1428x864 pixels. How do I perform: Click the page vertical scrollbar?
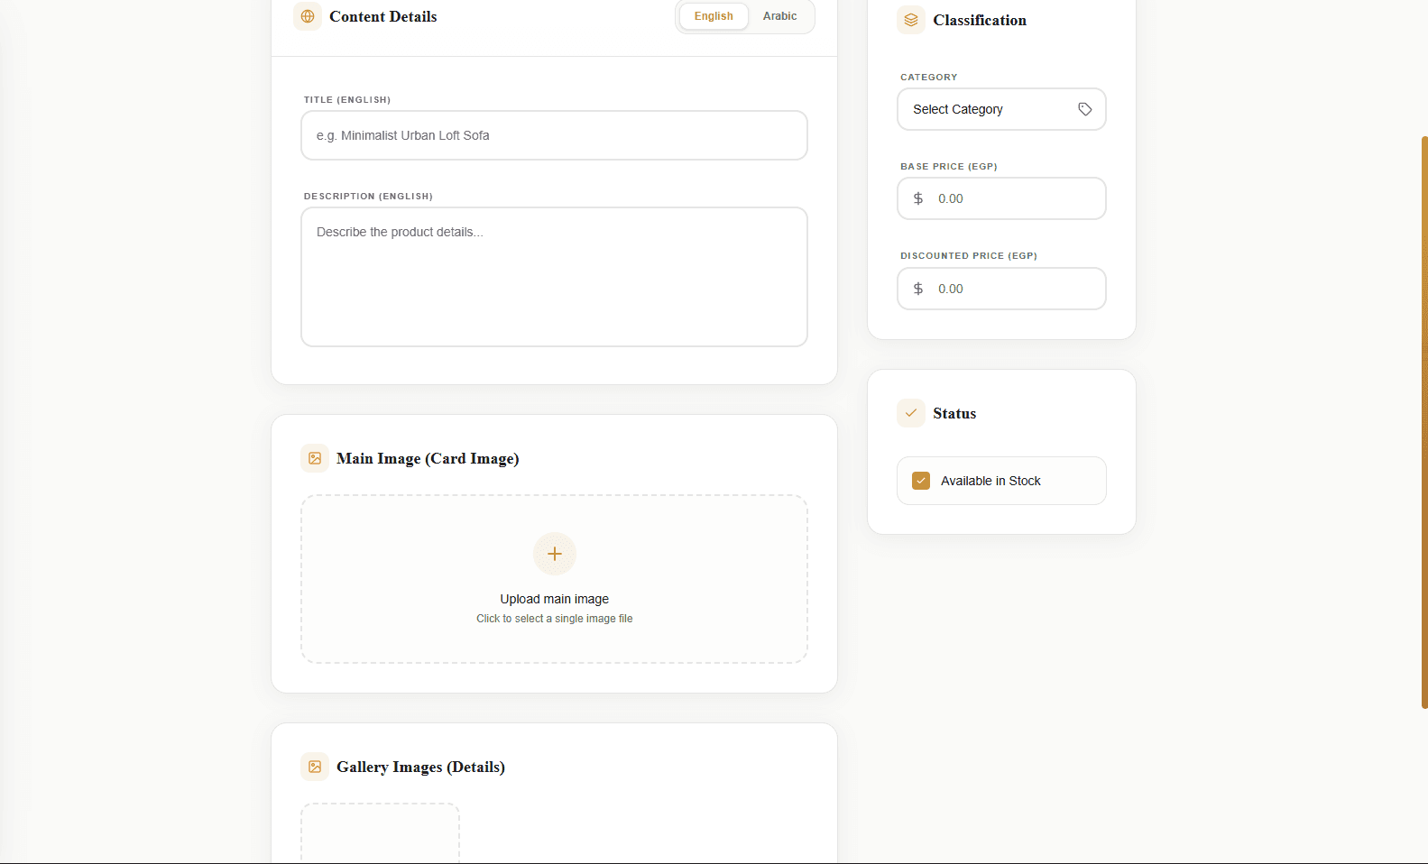[x=1424, y=422]
